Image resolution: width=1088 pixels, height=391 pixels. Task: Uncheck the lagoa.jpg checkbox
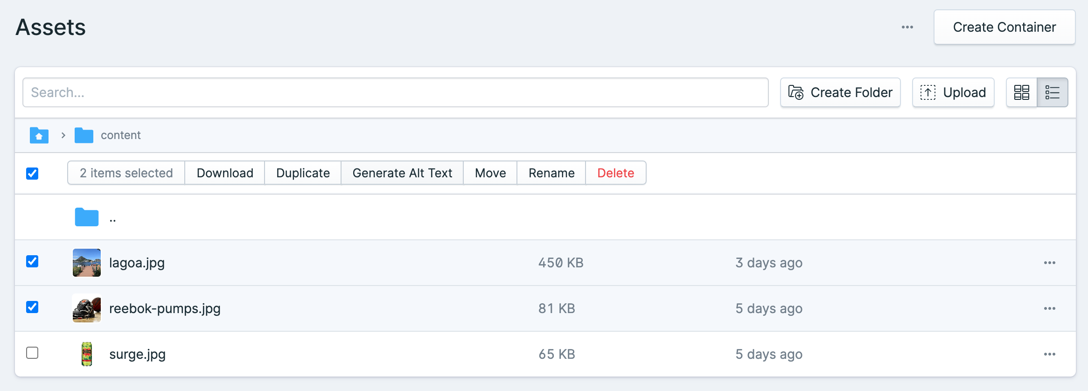pyautogui.click(x=32, y=261)
